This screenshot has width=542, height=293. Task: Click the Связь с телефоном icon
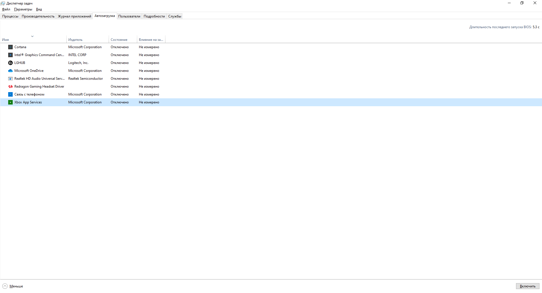pyautogui.click(x=10, y=94)
